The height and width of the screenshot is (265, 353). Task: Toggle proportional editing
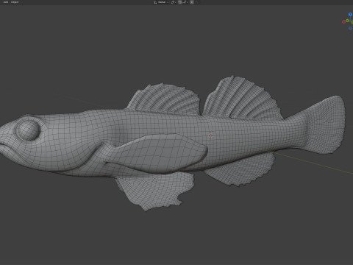(192, 2)
